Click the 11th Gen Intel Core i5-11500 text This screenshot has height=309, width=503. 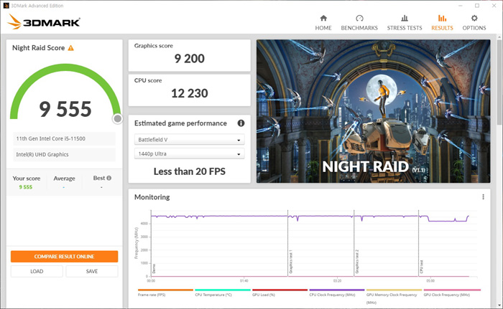coord(51,138)
